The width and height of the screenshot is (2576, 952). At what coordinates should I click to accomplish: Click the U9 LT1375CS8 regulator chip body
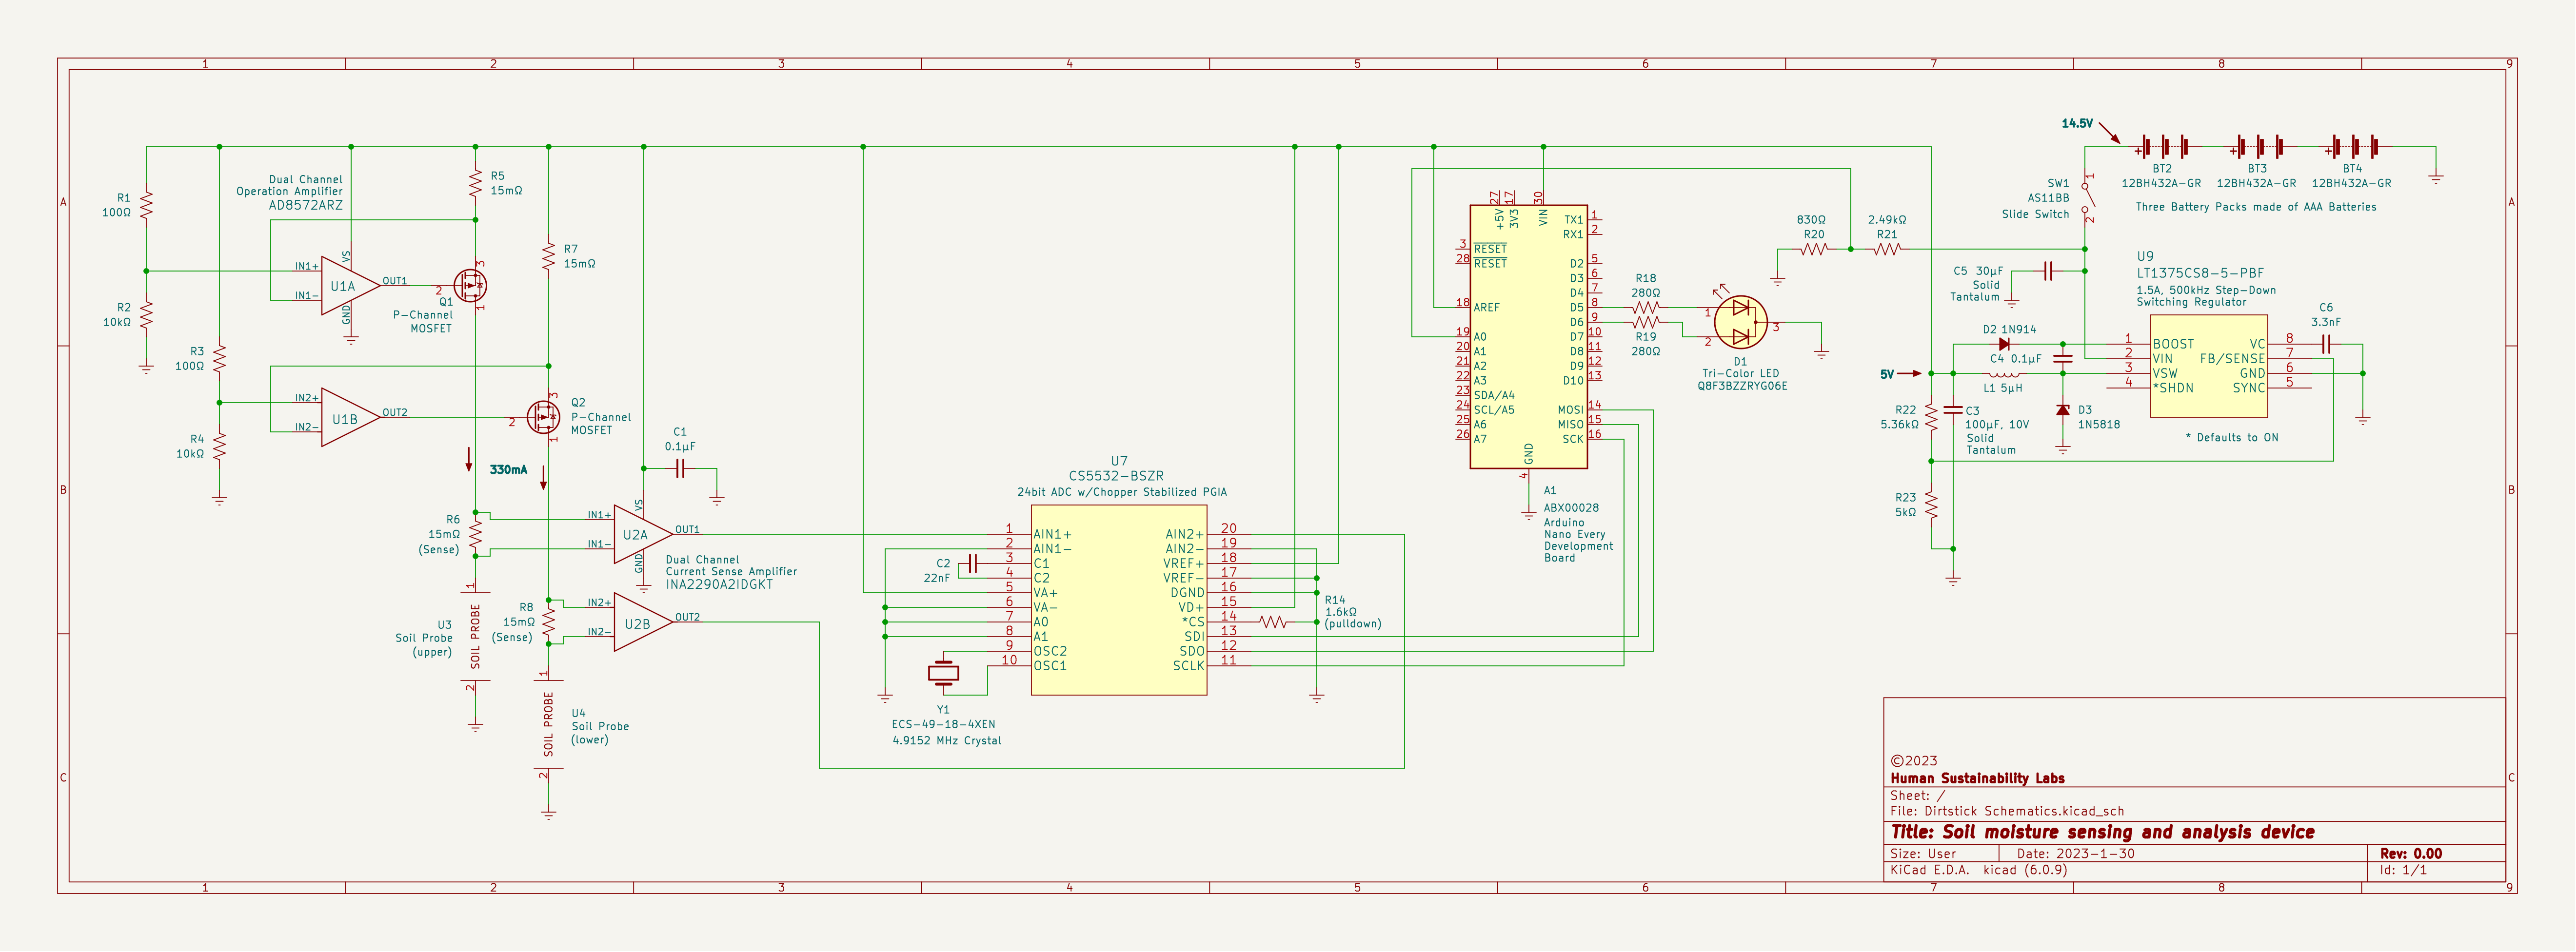[x=2208, y=367]
